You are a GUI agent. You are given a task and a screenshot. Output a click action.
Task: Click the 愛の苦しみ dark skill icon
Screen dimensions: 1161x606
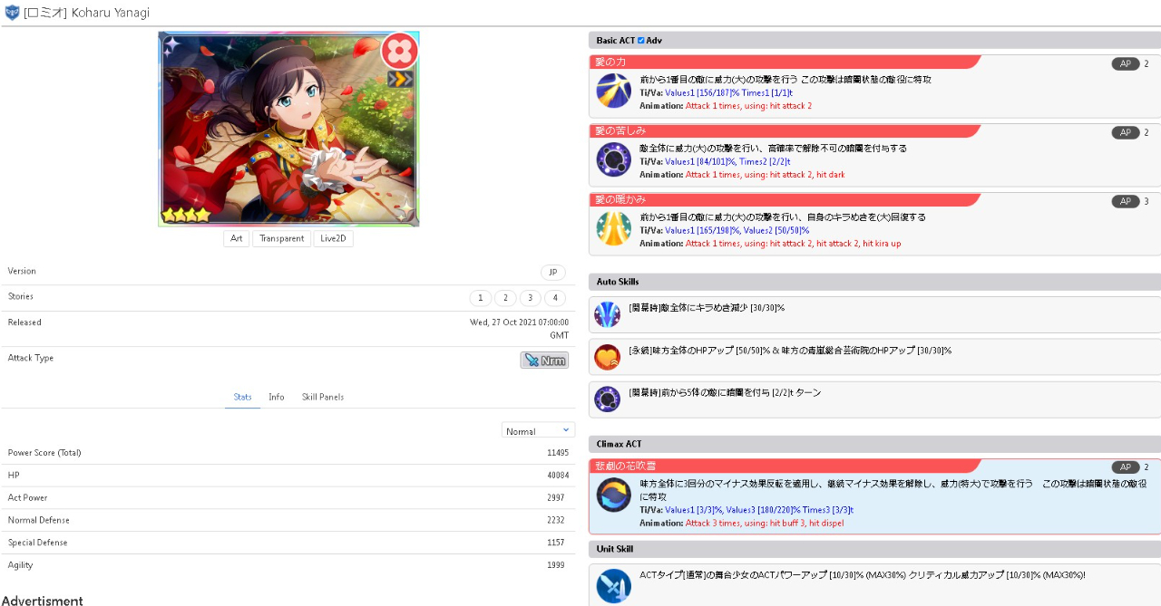pos(613,159)
